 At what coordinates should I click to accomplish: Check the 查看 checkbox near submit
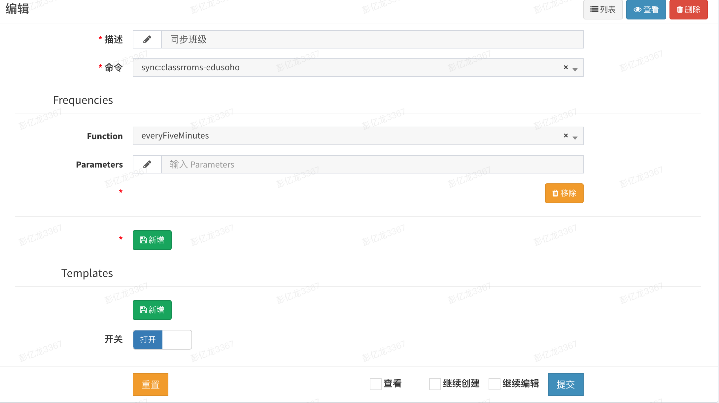[x=375, y=384]
